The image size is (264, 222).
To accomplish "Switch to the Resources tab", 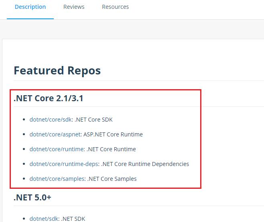I will click(115, 7).
